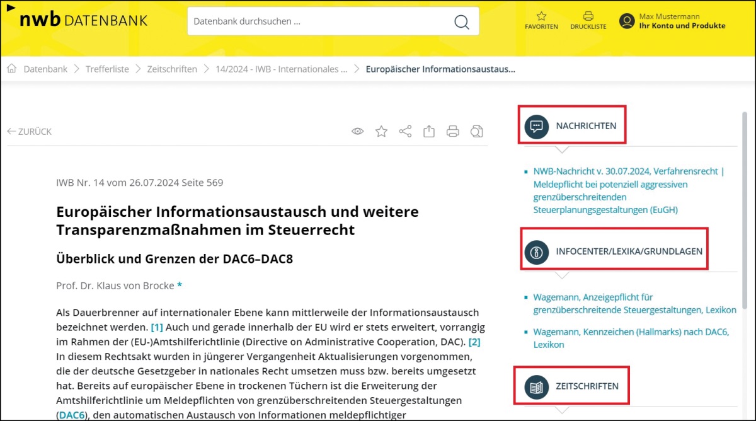The image size is (756, 421).
Task: Go to Zeitschriften breadcrumb item
Action: (x=172, y=69)
